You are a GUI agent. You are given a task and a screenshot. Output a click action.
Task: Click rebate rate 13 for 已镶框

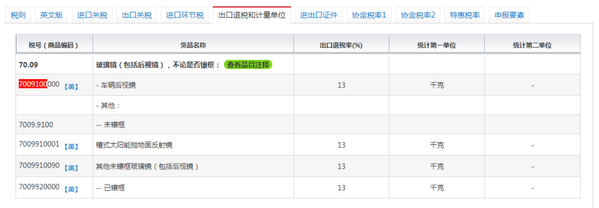pyautogui.click(x=342, y=188)
